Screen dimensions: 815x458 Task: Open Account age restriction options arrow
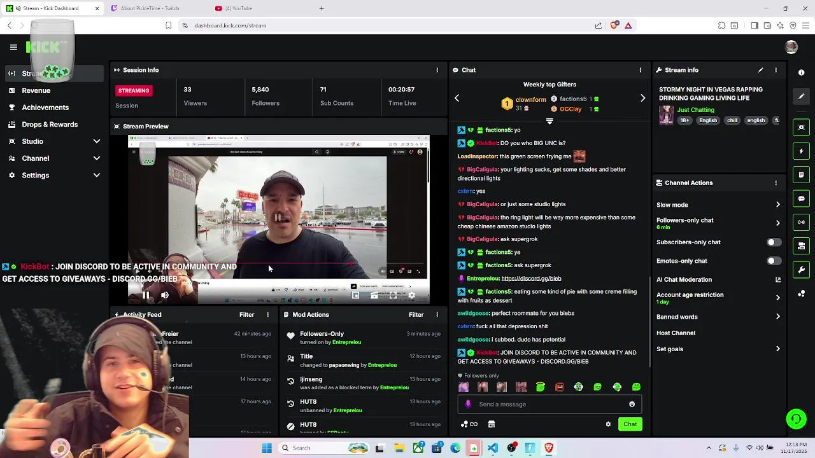click(x=777, y=298)
